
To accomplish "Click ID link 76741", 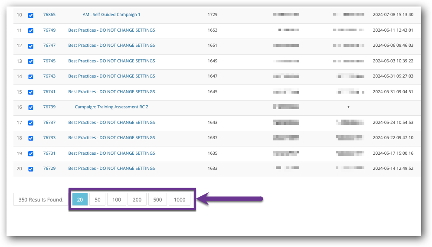I will pos(49,92).
